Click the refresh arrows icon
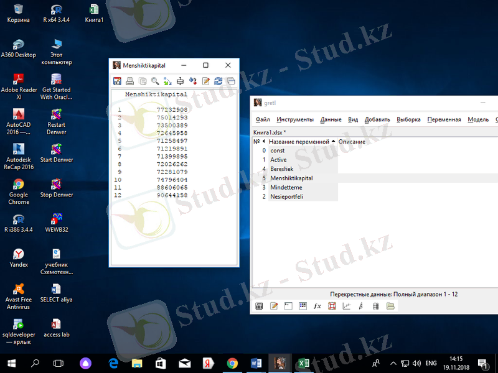Screen dimensions: 498x373 [x=218, y=81]
